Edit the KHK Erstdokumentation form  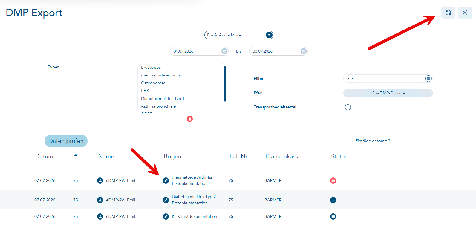coord(166,216)
